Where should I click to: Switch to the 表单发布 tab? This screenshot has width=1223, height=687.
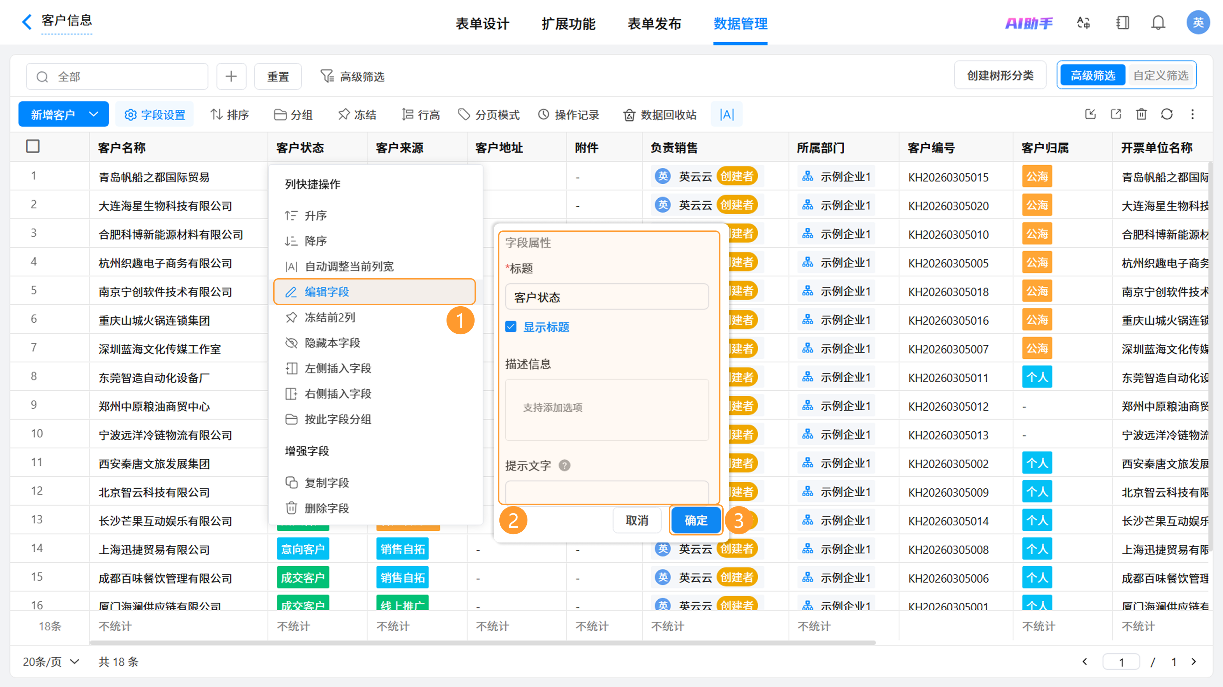point(654,23)
